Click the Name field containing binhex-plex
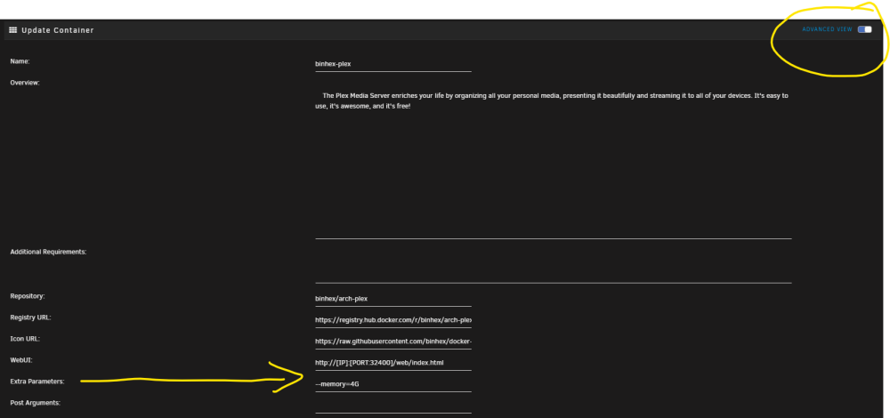The width and height of the screenshot is (890, 418). pos(393,64)
